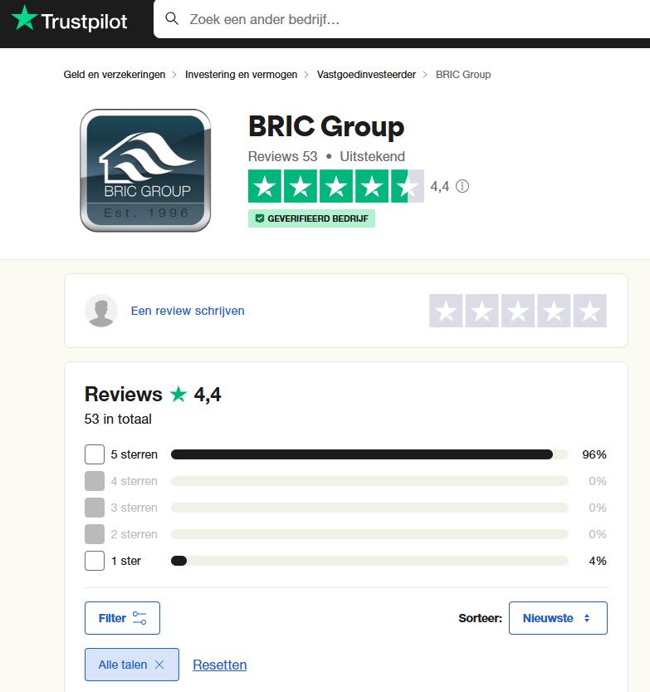Rate two stars in the review box

[x=482, y=311]
